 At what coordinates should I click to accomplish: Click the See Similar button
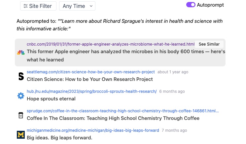coord(209,44)
